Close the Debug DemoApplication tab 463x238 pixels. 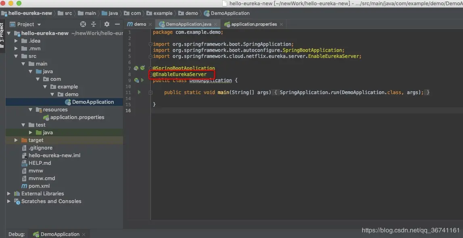pos(84,234)
